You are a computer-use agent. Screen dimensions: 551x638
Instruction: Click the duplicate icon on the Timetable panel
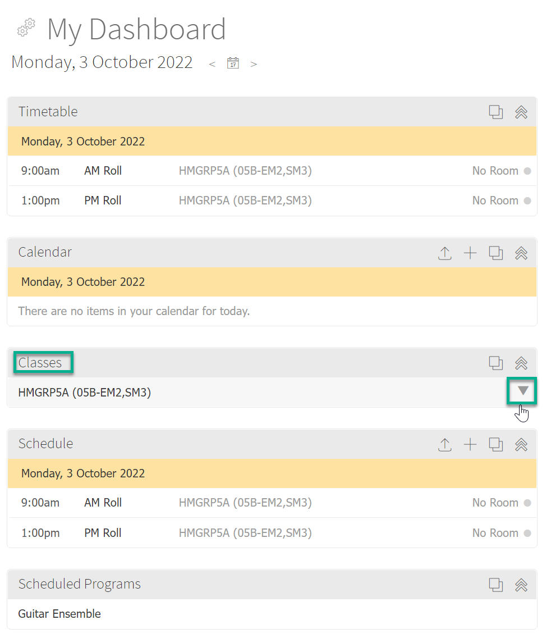[x=496, y=112]
